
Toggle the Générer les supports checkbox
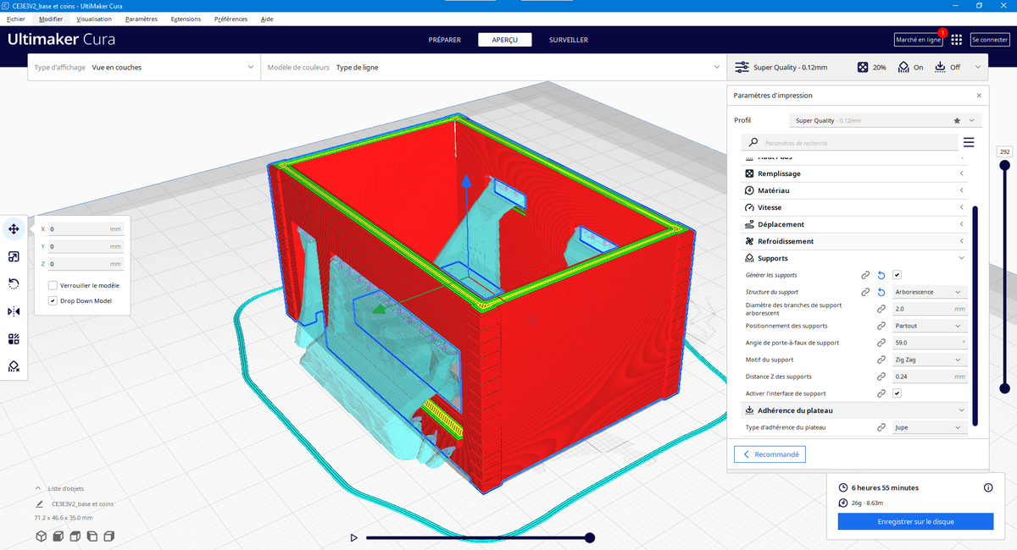(x=897, y=275)
